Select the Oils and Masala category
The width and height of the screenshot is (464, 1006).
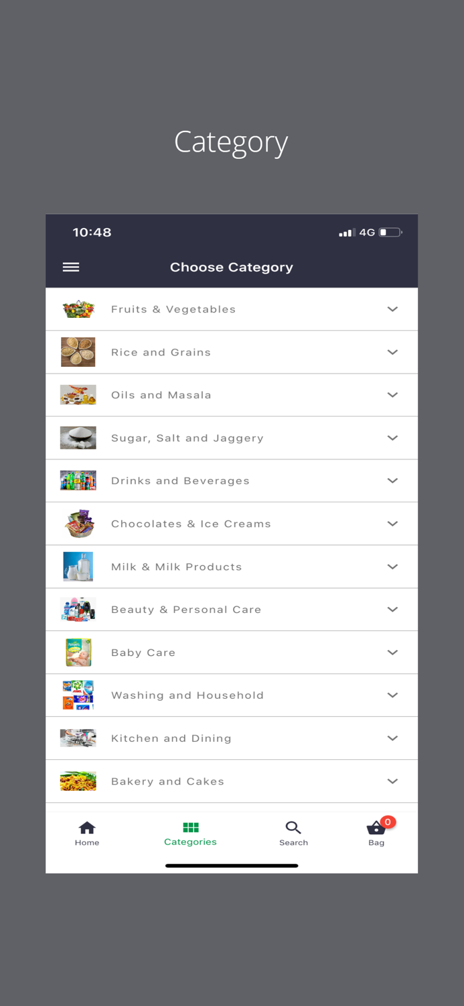(x=232, y=394)
